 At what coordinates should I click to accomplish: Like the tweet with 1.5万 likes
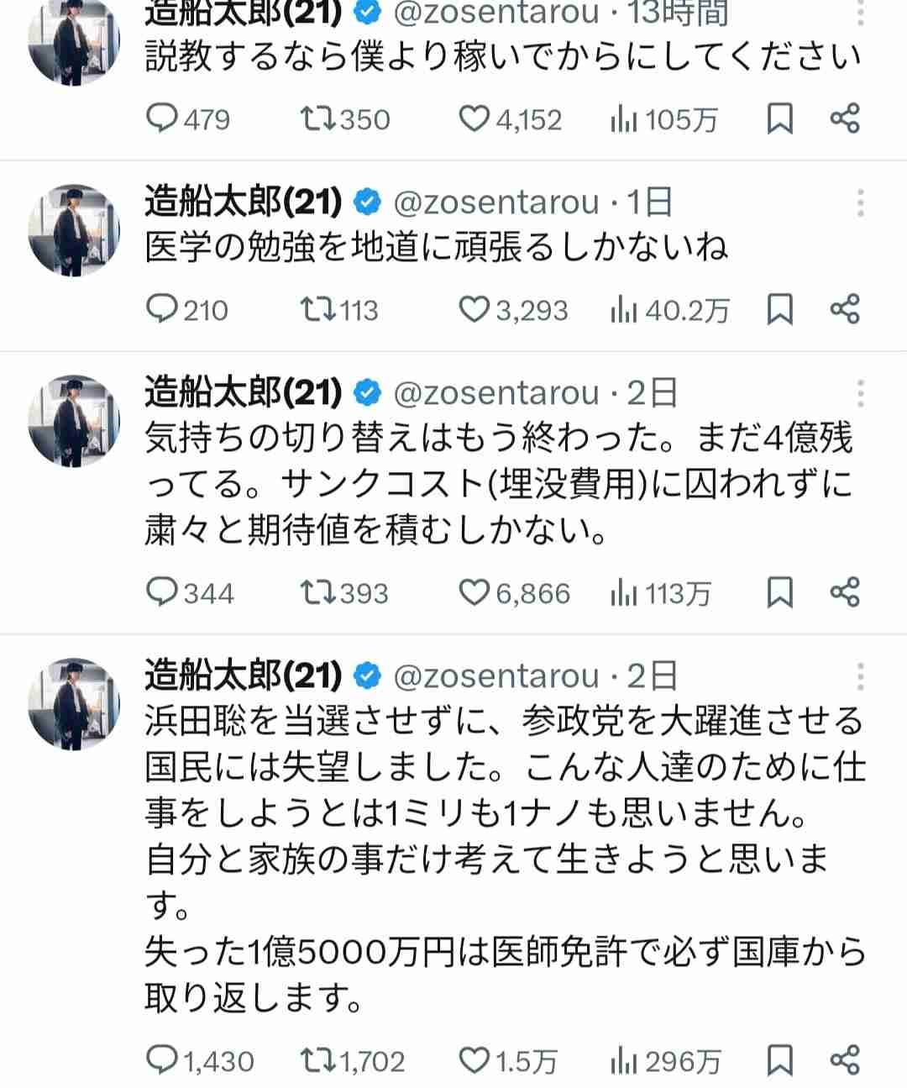point(474,1060)
